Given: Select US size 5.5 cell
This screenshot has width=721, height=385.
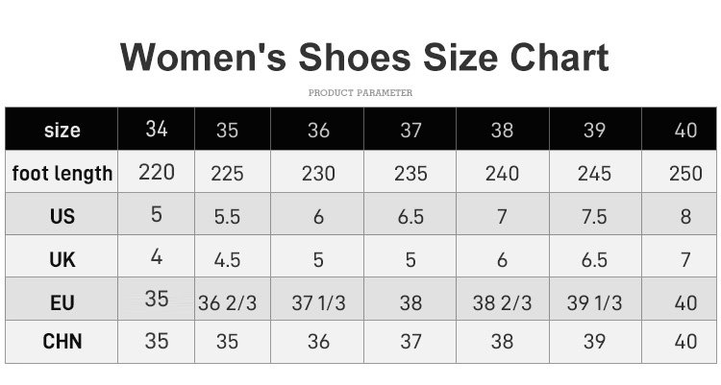Looking at the screenshot, I should 227,217.
